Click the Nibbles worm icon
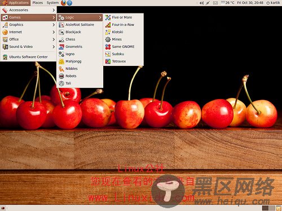The height and width of the screenshot is (211, 282). click(x=61, y=69)
